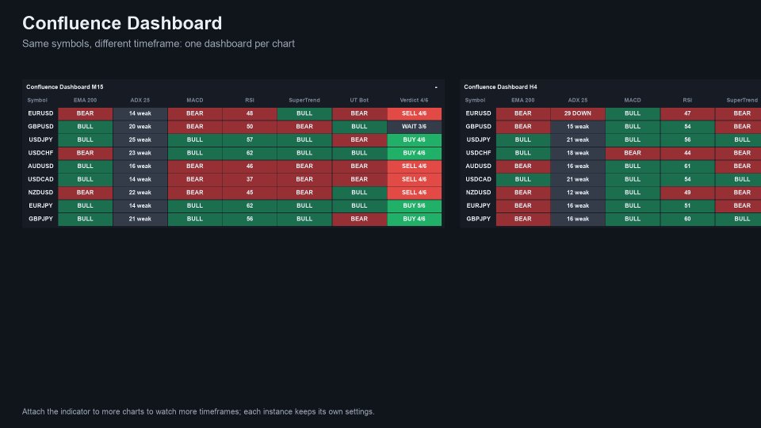Select the MACD header in M15 dashboard
The image size is (761, 428).
point(195,100)
